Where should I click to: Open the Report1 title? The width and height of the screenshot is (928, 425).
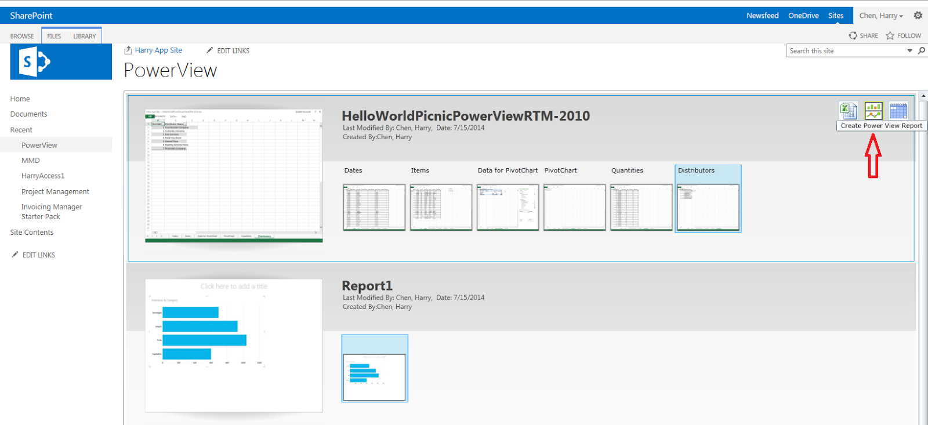click(x=367, y=286)
